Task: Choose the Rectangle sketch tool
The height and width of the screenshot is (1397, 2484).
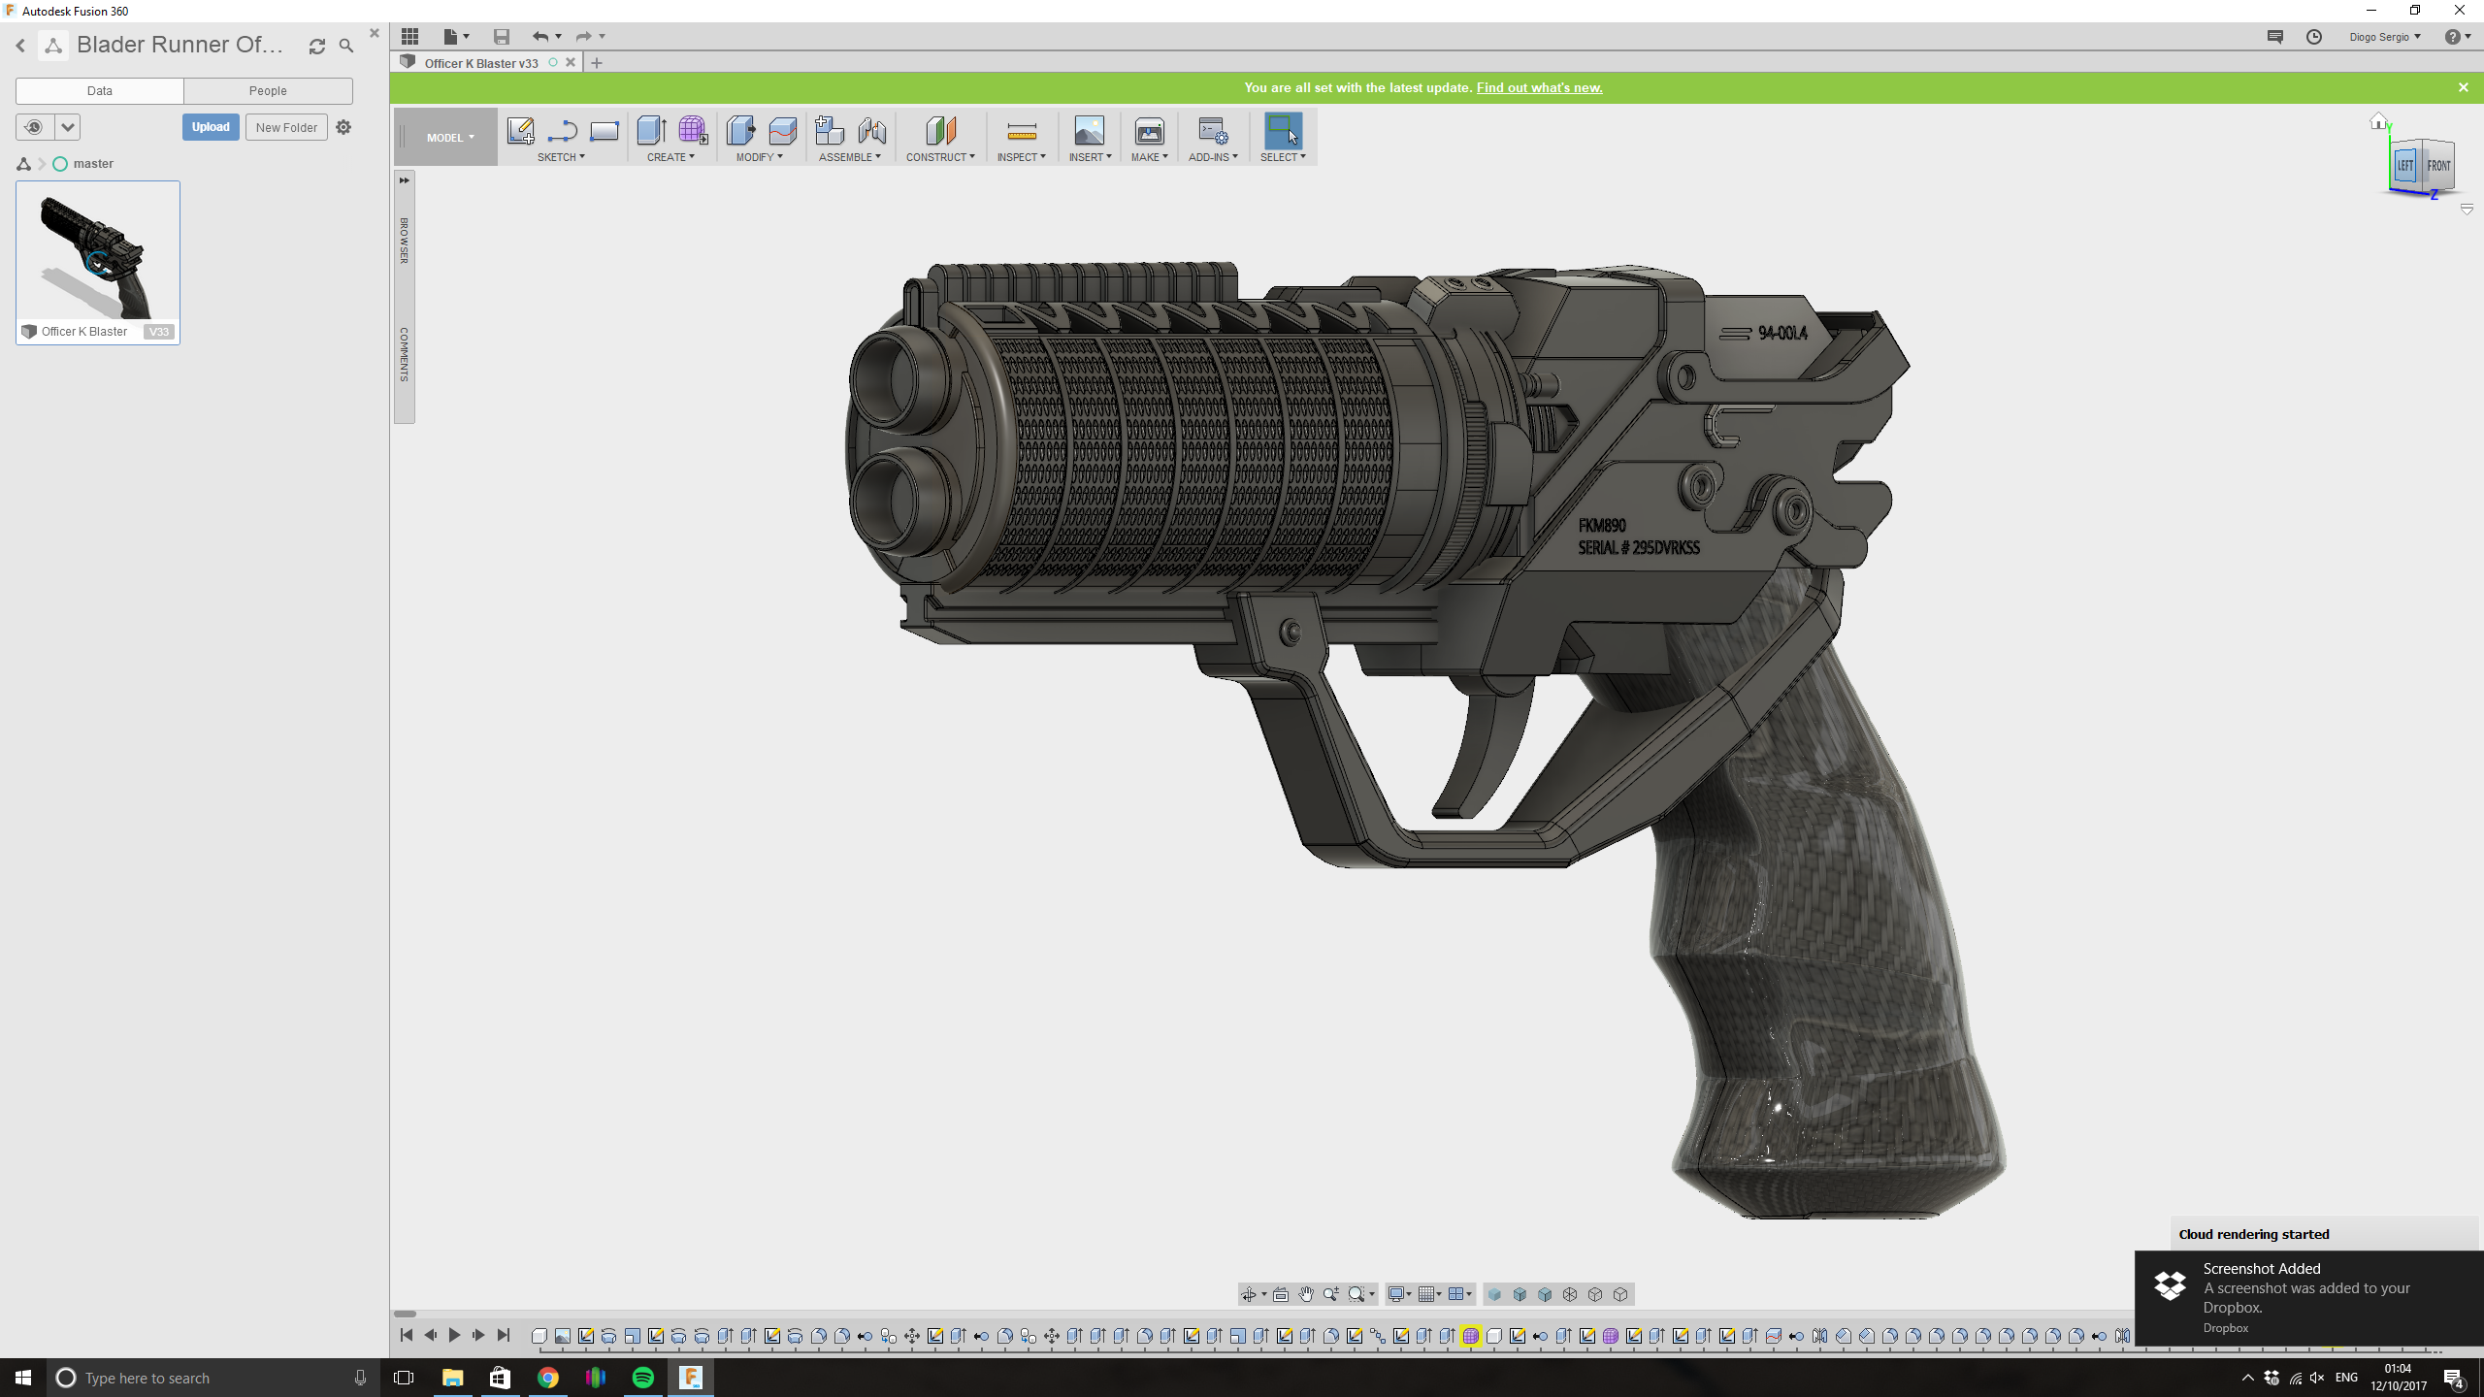Action: (x=604, y=130)
